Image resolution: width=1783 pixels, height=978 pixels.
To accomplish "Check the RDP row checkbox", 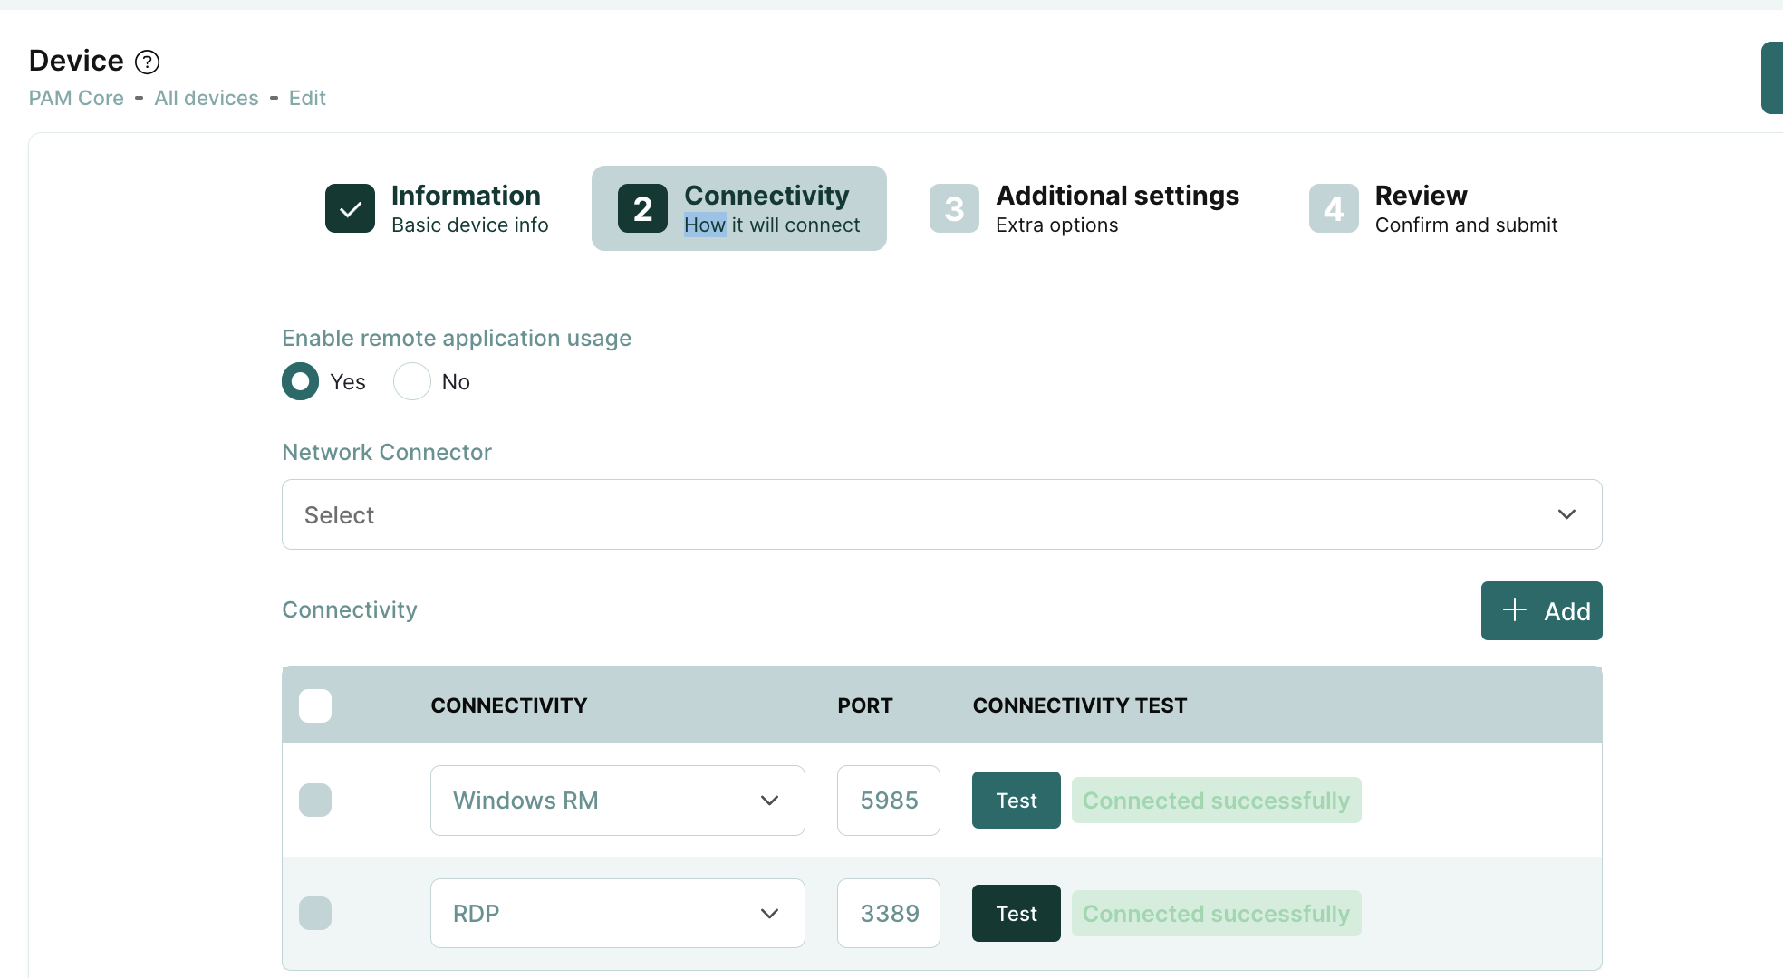I will pyautogui.click(x=315, y=913).
